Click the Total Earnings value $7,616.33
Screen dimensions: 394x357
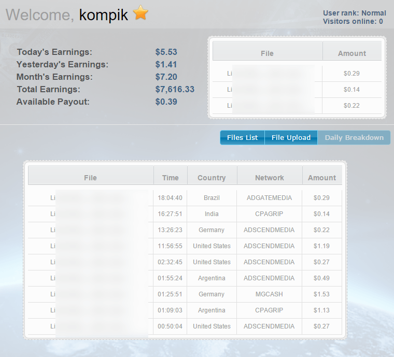(175, 89)
